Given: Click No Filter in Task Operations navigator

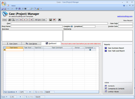Looking at the screenshot, I should point(39,92).
